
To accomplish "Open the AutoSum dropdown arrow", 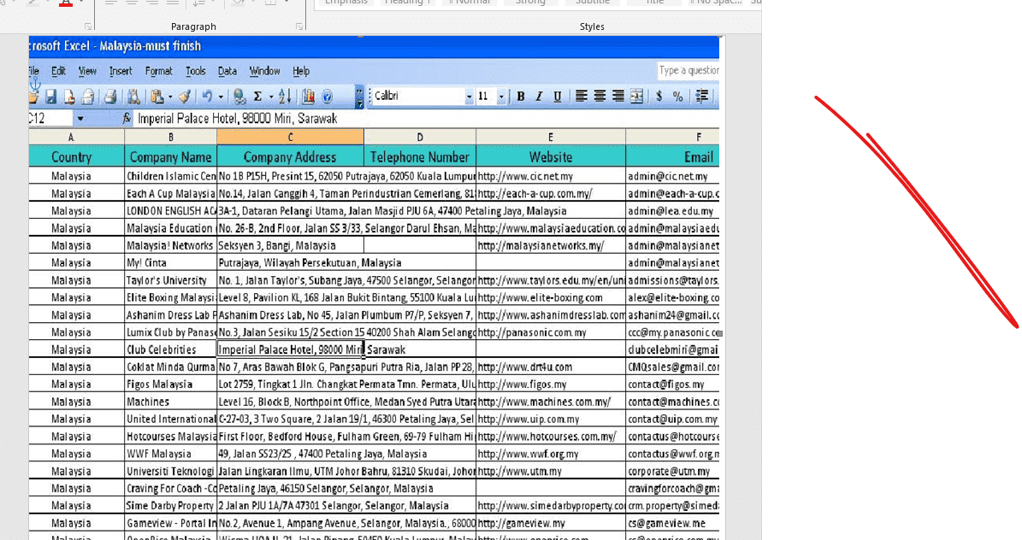I will (271, 97).
